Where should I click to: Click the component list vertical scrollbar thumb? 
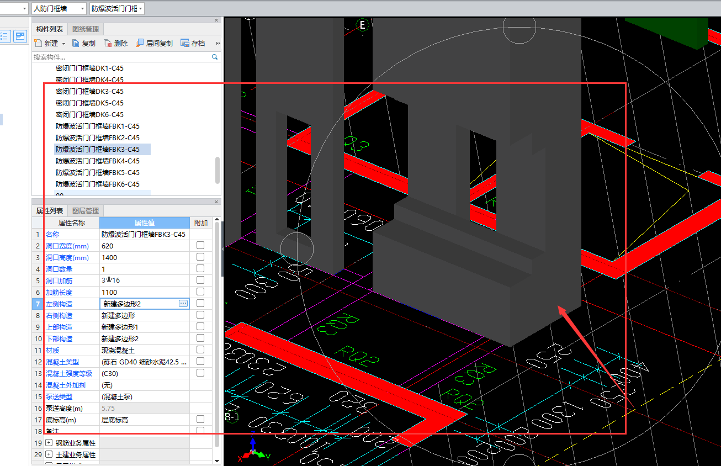(218, 170)
